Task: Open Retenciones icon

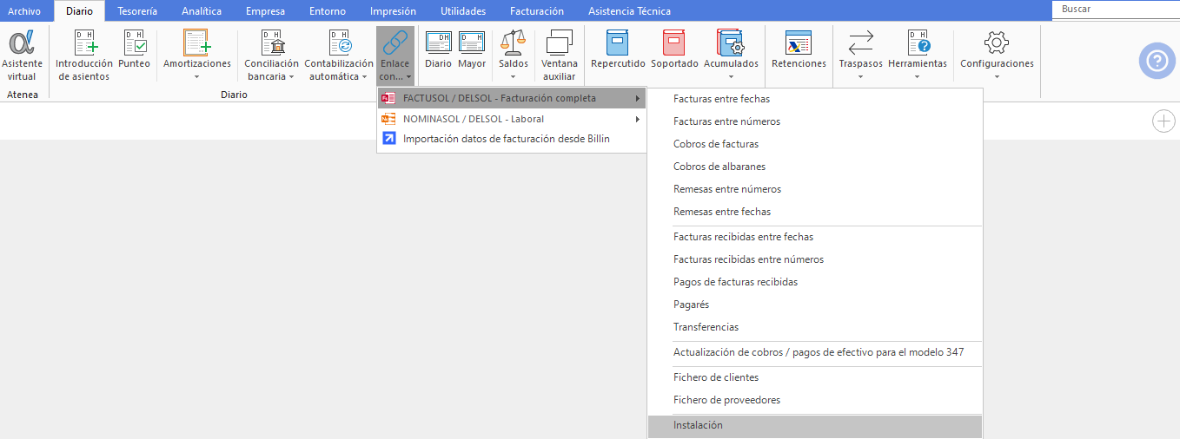Action: [x=799, y=42]
